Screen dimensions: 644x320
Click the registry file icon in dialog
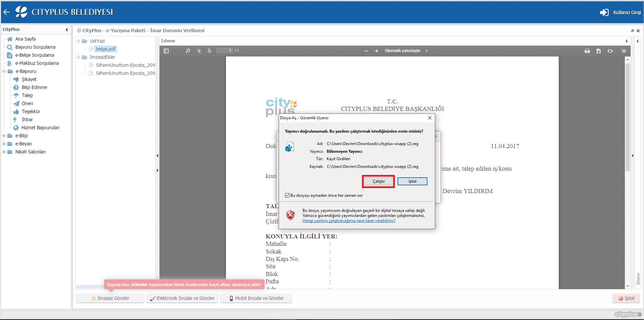[289, 147]
